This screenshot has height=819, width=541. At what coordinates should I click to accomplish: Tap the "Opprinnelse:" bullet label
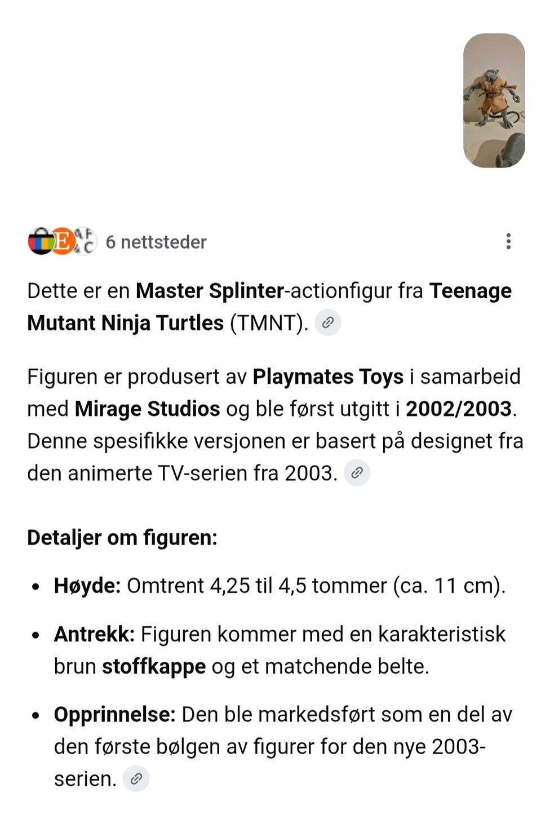(115, 715)
